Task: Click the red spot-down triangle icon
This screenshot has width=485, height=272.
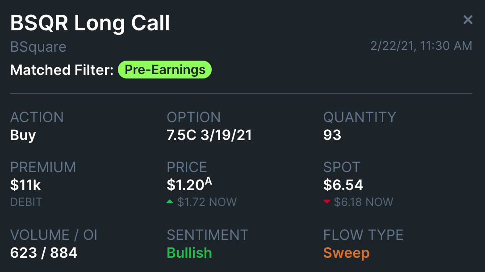Action: [x=326, y=202]
